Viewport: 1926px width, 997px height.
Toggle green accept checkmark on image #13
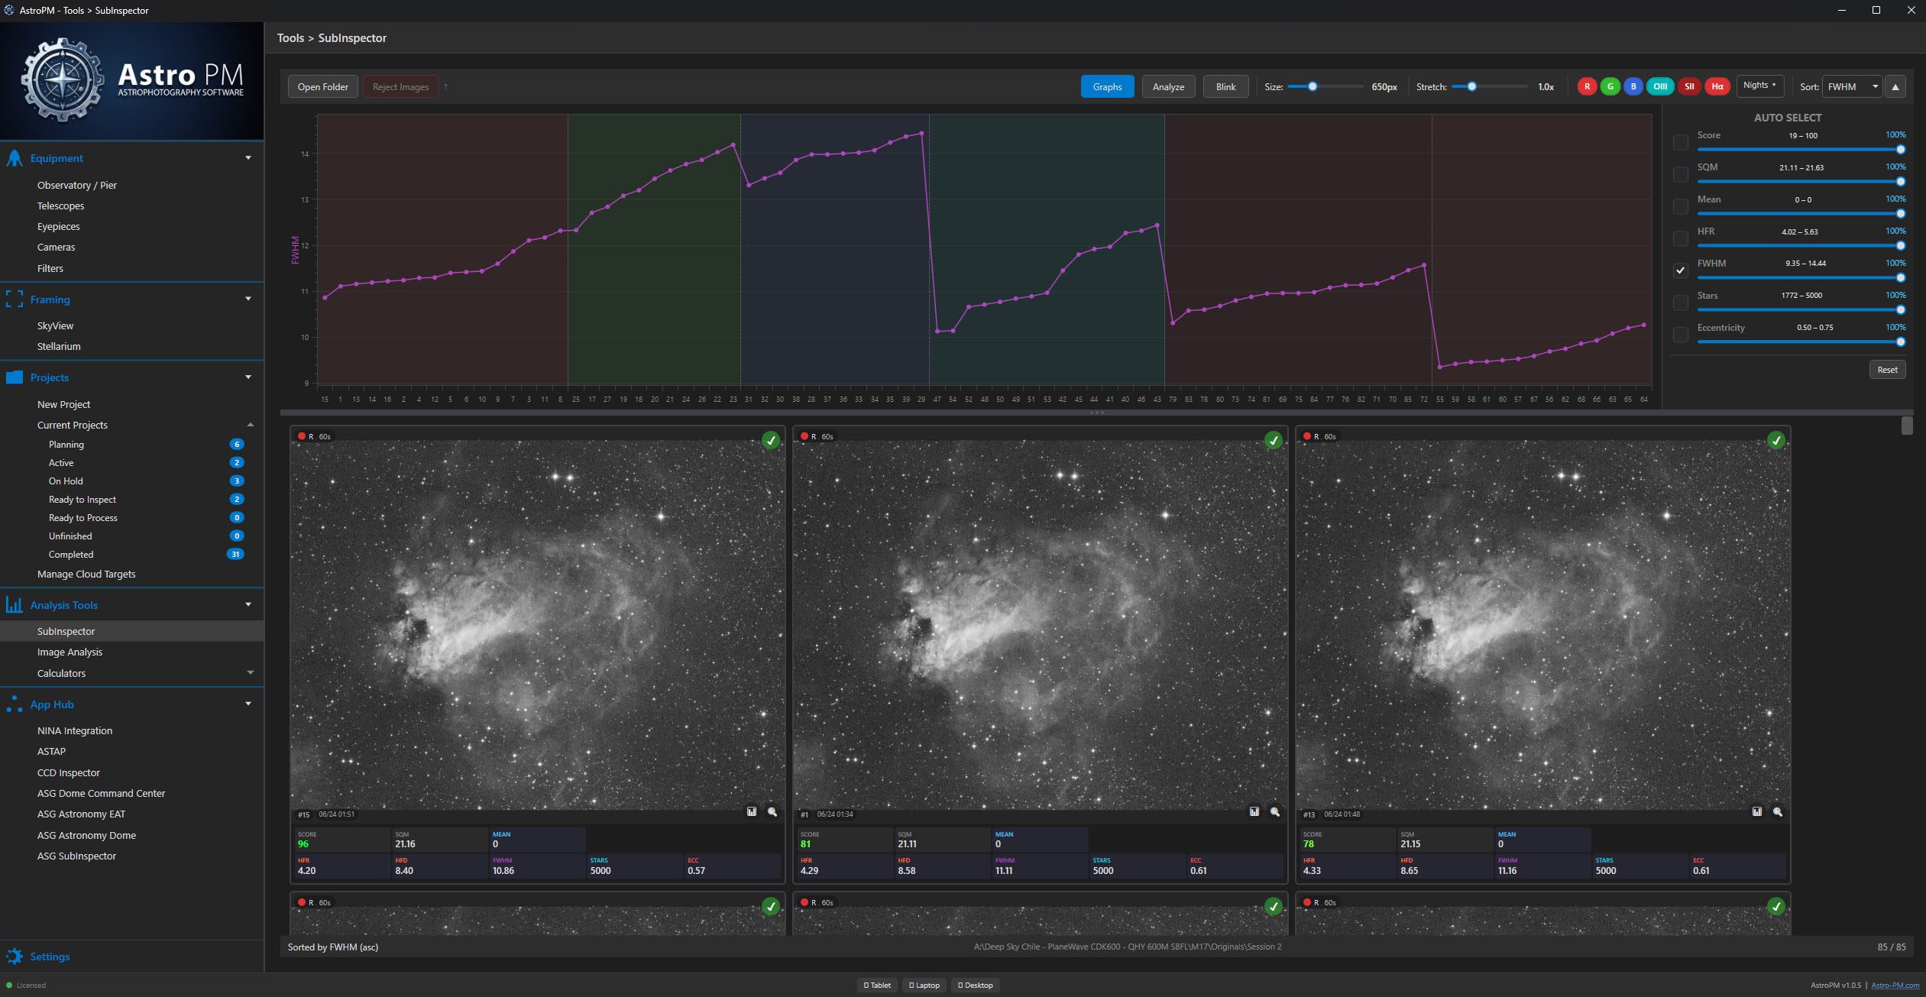[x=1775, y=440]
